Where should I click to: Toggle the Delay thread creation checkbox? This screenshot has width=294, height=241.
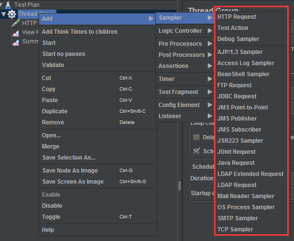[x=196, y=137]
